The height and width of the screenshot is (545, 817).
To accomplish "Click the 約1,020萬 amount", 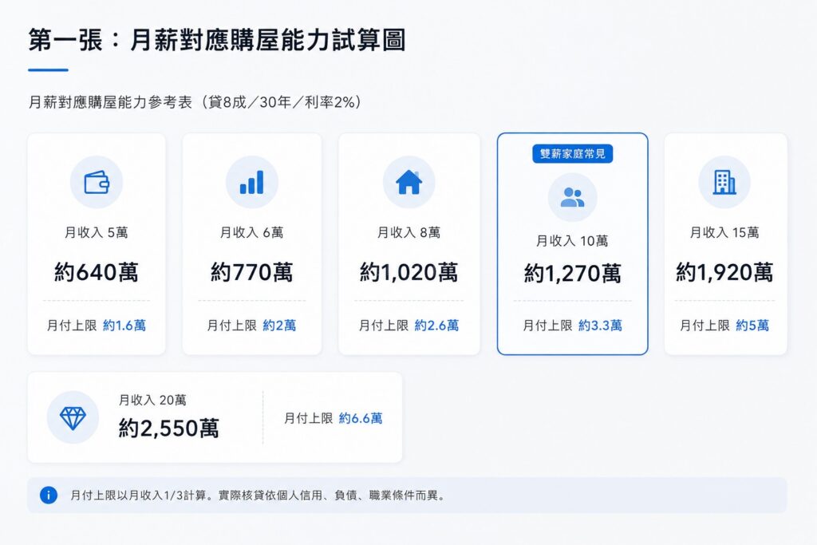I will click(409, 272).
